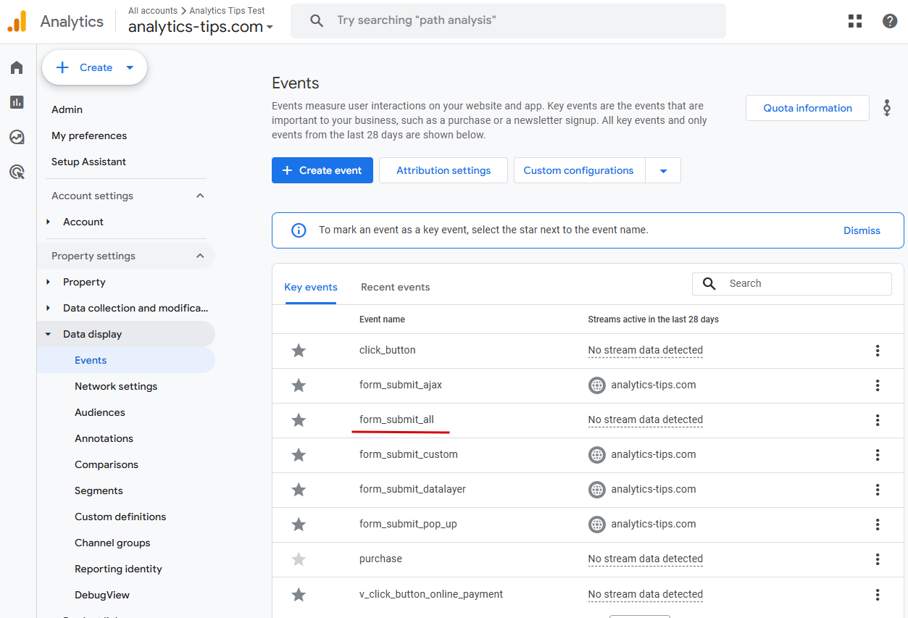
Task: Switch to the Recent events tab
Action: (x=395, y=287)
